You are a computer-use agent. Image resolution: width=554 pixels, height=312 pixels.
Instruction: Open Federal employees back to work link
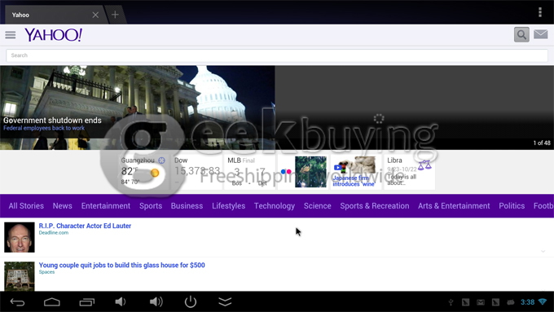pos(44,128)
